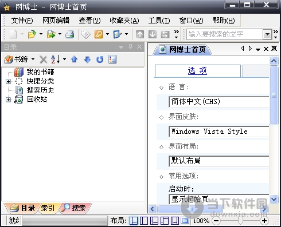Open the 默认布局 layout combo box
The image size is (281, 227).
(219, 161)
